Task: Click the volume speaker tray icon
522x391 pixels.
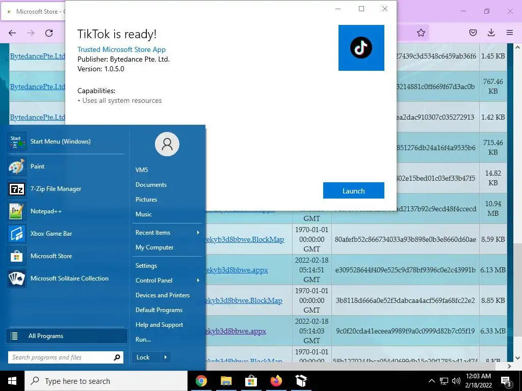Action: click(456, 381)
